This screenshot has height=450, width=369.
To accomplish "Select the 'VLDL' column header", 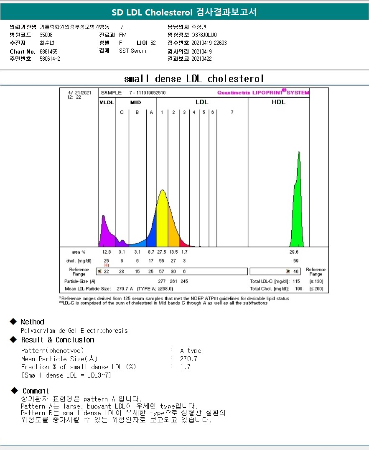I will (107, 103).
